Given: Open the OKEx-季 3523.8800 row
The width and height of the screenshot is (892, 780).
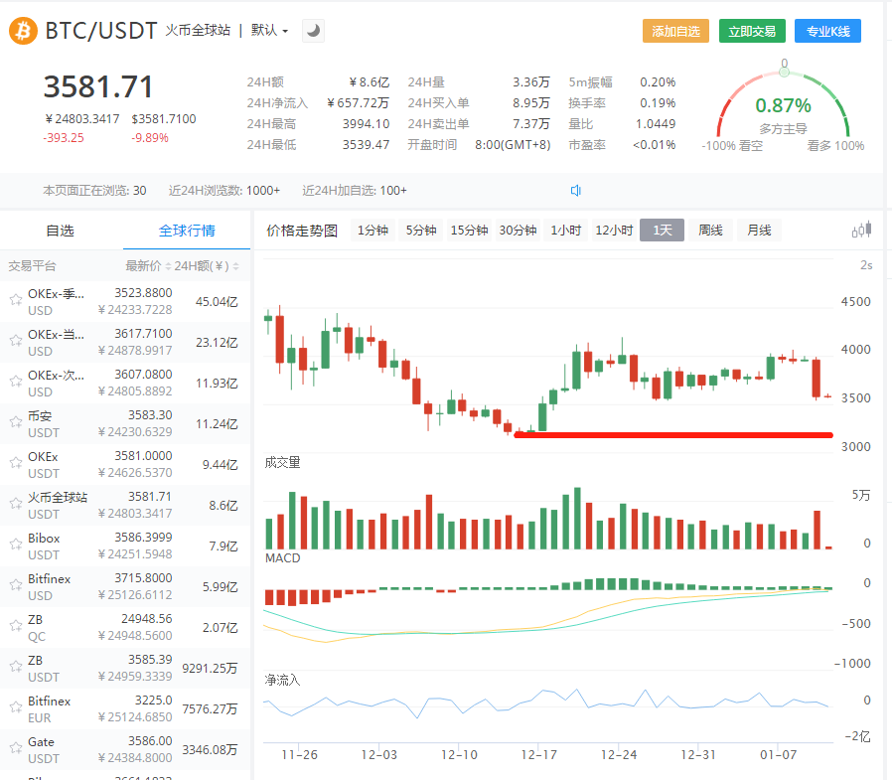Looking at the screenshot, I should pos(125,301).
